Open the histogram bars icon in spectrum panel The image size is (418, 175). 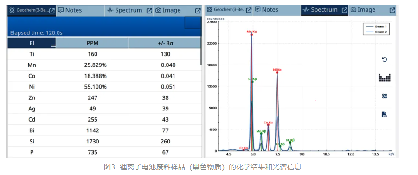[385, 78]
